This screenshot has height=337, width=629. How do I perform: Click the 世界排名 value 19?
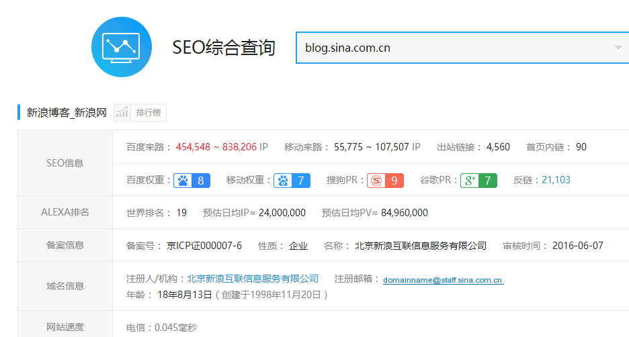pos(181,213)
